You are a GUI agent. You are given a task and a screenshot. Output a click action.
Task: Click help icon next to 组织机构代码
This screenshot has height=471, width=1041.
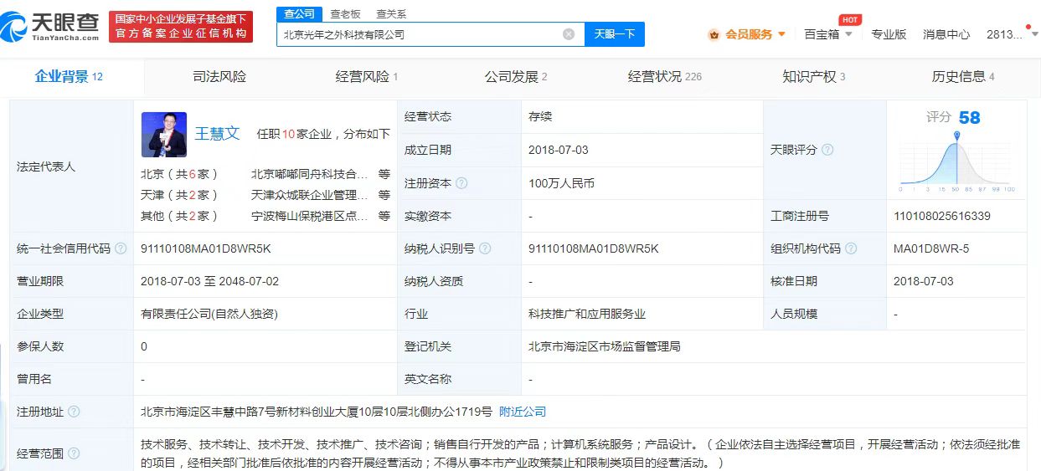point(852,248)
